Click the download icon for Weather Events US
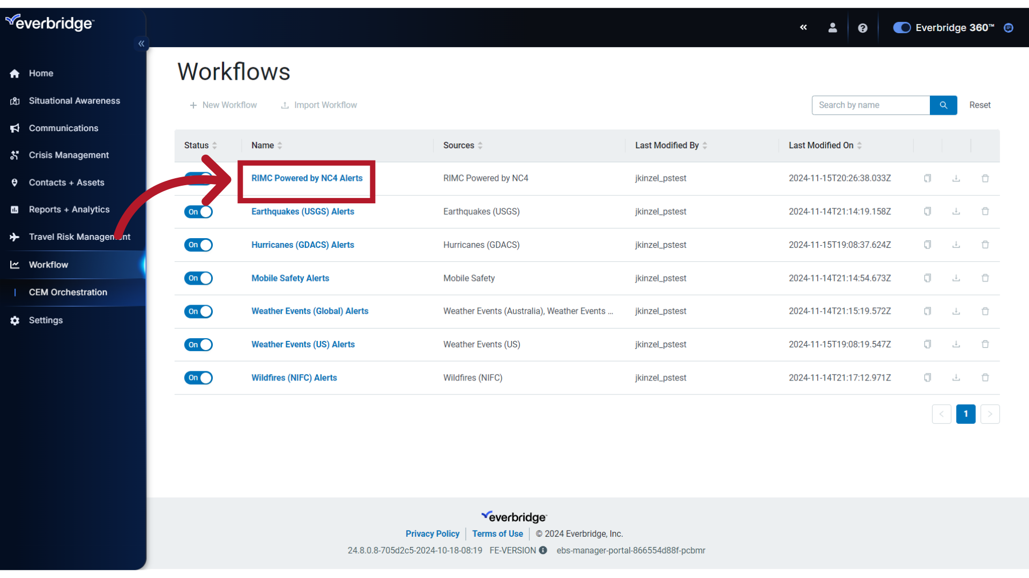Viewport: 1029px width, 578px height. [956, 345]
